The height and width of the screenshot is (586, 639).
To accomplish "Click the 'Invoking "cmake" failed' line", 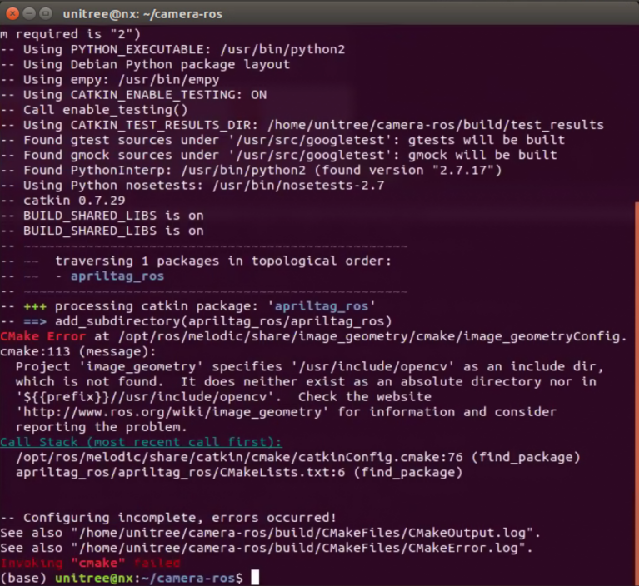I will [90, 564].
